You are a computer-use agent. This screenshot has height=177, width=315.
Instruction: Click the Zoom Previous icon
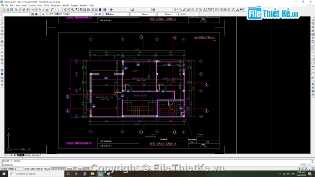point(76,9)
